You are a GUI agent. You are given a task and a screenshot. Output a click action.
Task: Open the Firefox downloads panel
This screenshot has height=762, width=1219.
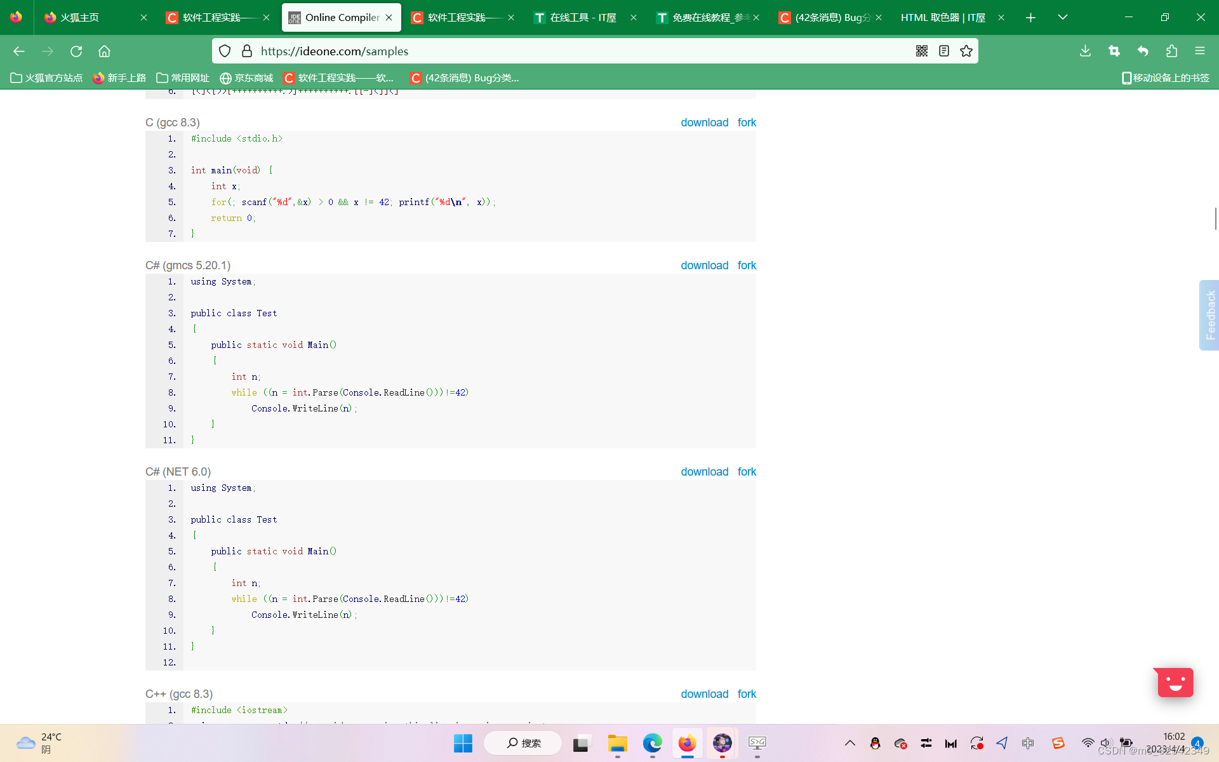click(1085, 51)
